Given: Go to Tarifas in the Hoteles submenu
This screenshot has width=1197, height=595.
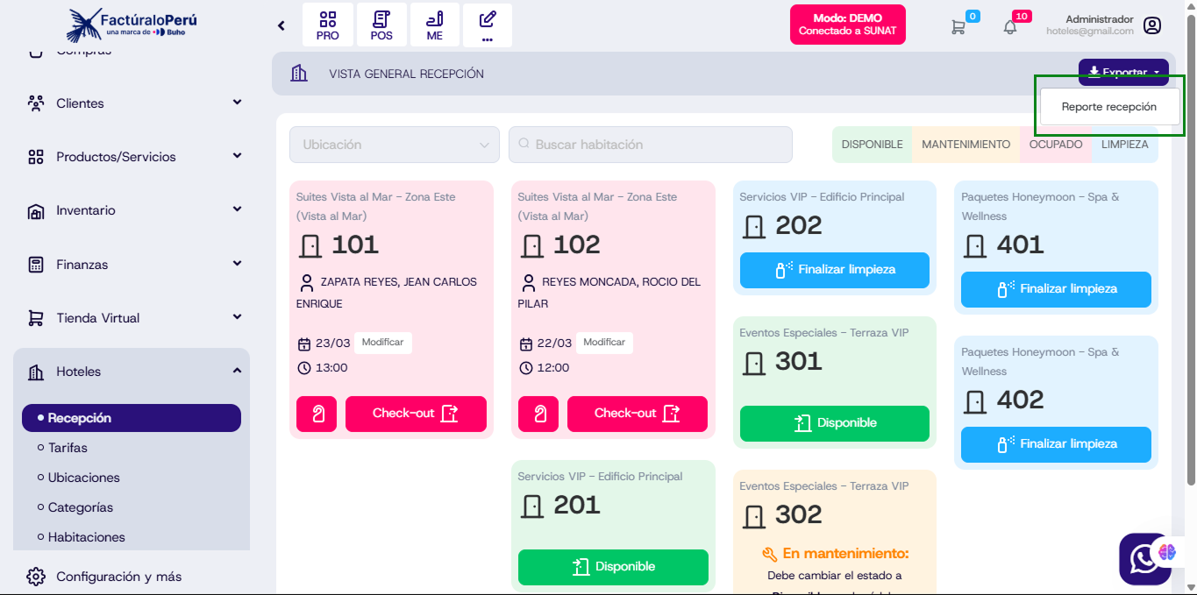Looking at the screenshot, I should tap(68, 448).
